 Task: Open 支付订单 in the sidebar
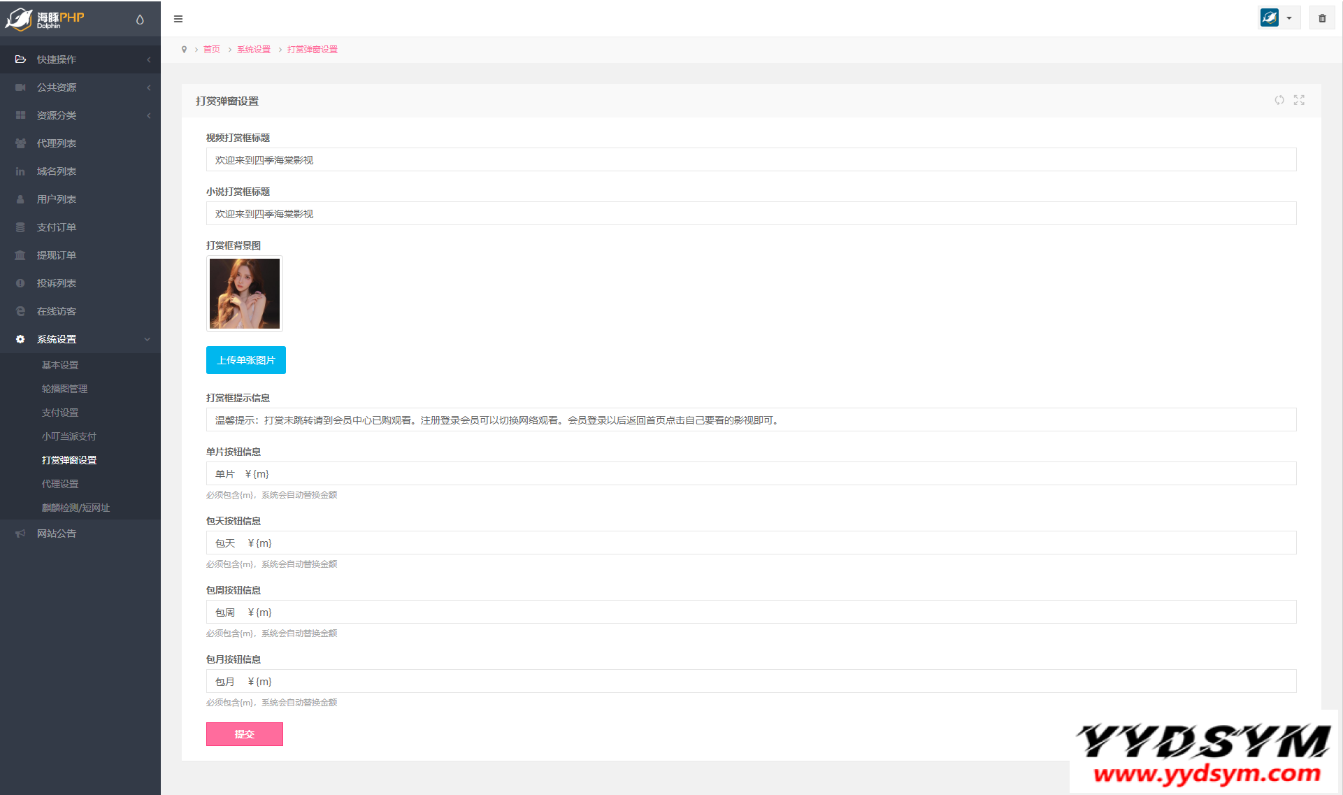(57, 227)
